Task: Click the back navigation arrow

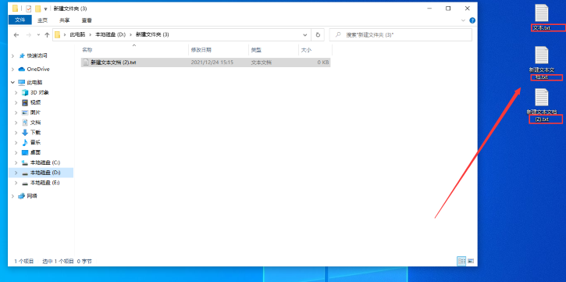Action: click(16, 35)
